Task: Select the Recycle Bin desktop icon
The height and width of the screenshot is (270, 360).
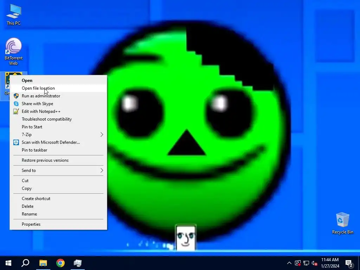Action: click(x=342, y=223)
